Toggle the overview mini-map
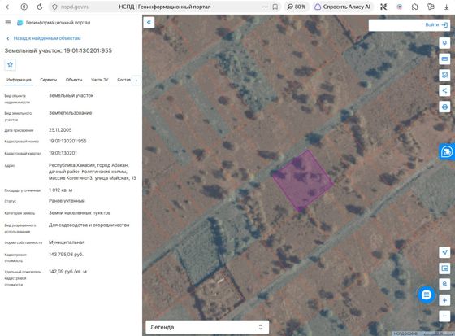This screenshot has width=455, height=336. pos(444,268)
